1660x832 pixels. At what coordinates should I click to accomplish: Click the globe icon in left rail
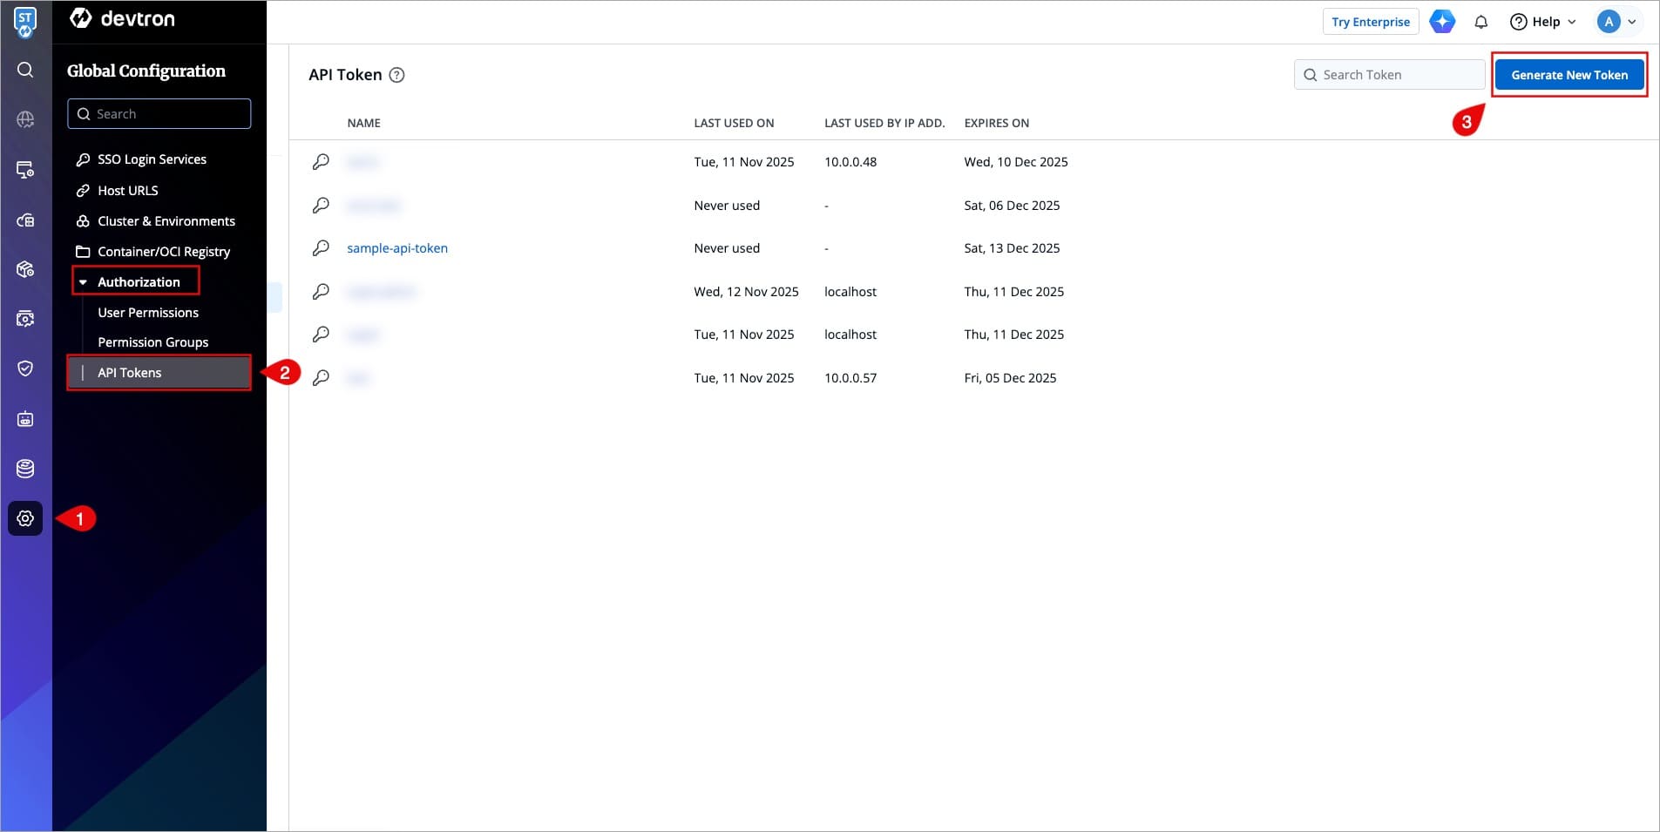(x=25, y=119)
